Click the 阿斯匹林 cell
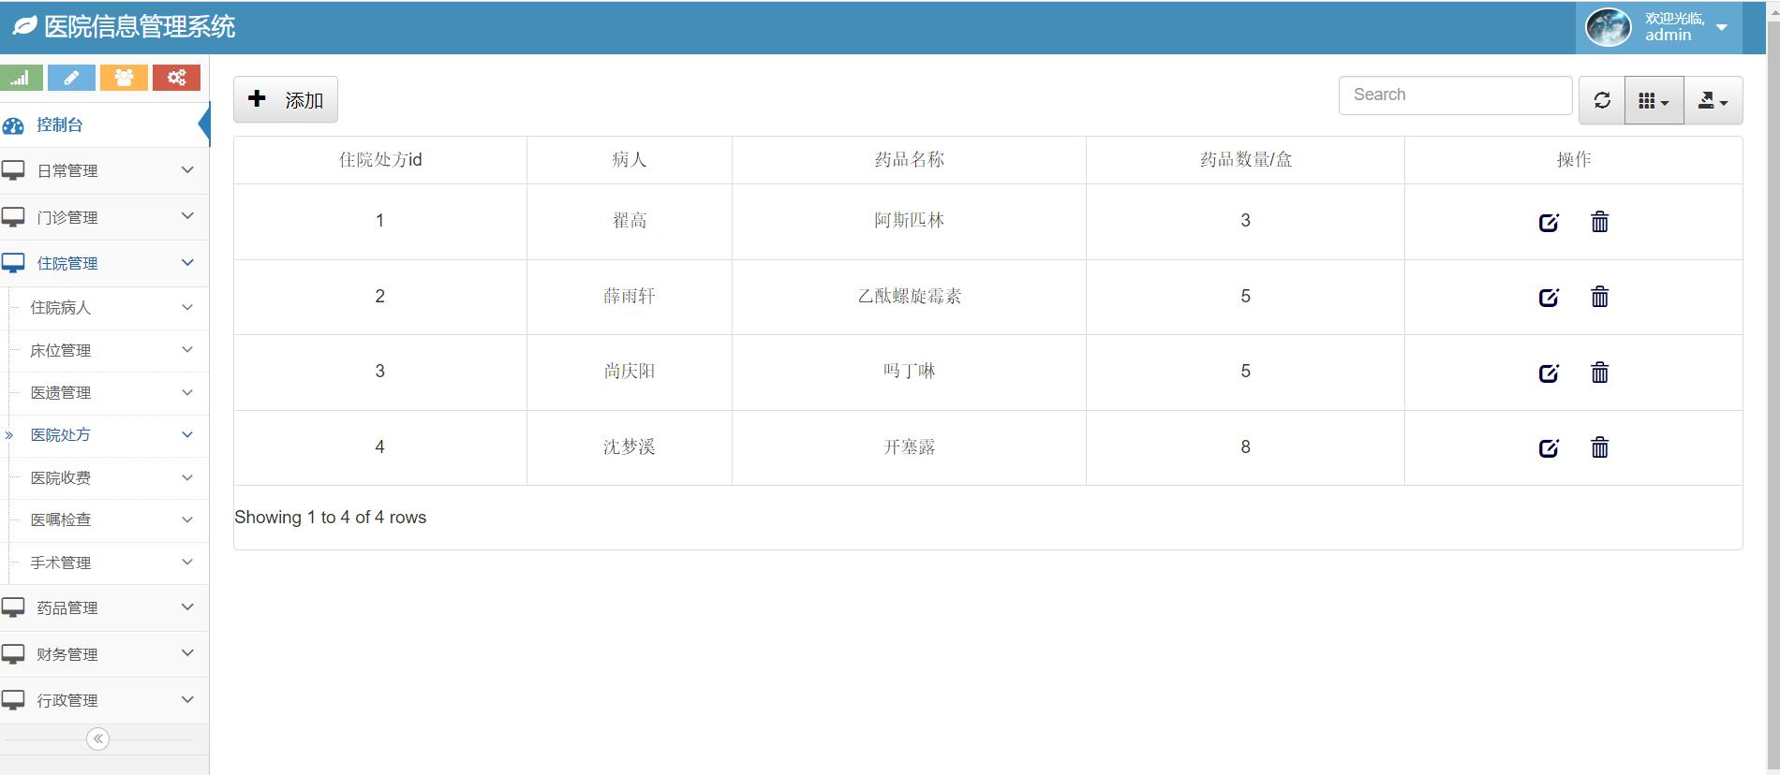1780x775 pixels. (x=909, y=221)
